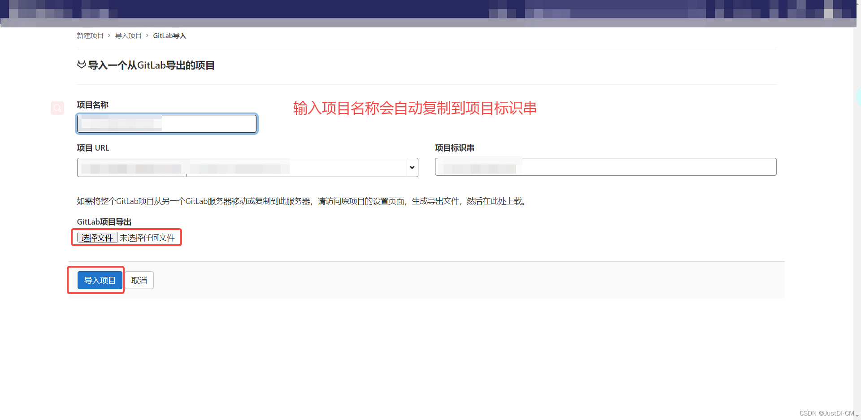
Task: Click the 新建项目 breadcrumb link
Action: click(x=90, y=36)
